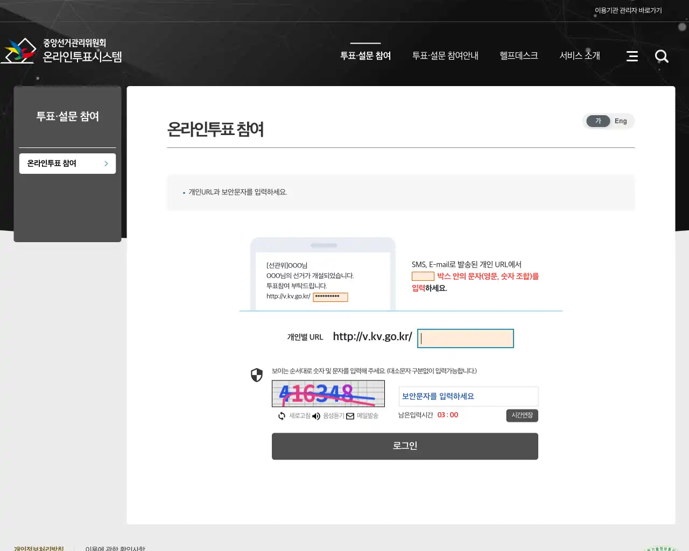Click the 보안문자를 입력하세요 input field
Image resolution: width=689 pixels, height=551 pixels.
pos(468,396)
